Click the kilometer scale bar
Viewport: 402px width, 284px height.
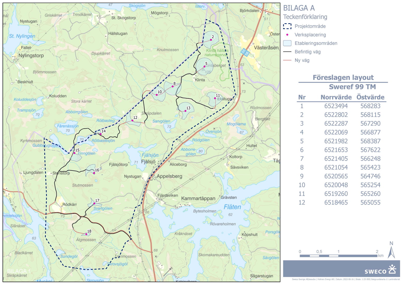coord(338,256)
